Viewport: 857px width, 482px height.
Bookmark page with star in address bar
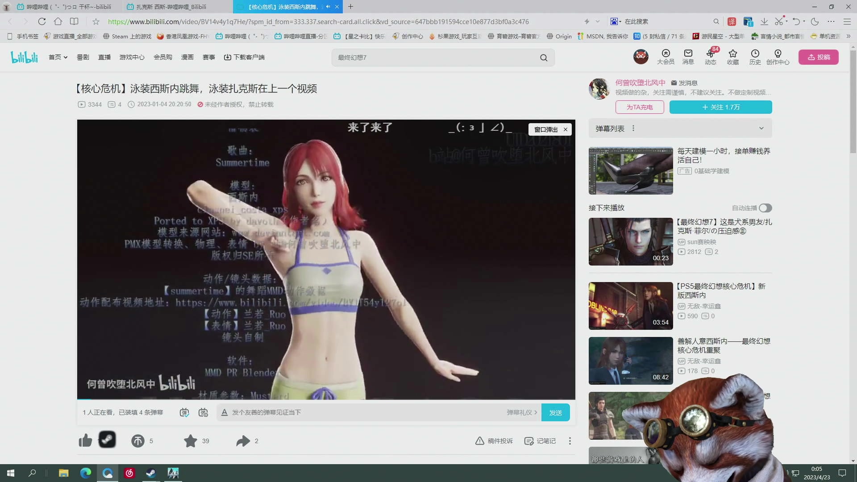point(96,21)
